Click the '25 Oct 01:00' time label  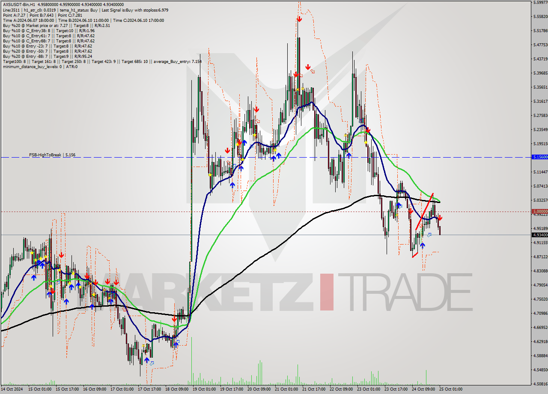point(451,389)
